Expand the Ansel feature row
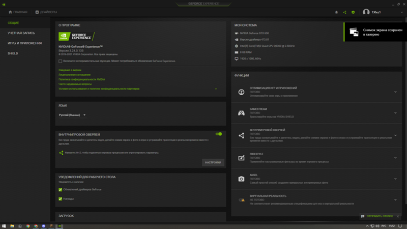407x229 pixels. point(395,179)
